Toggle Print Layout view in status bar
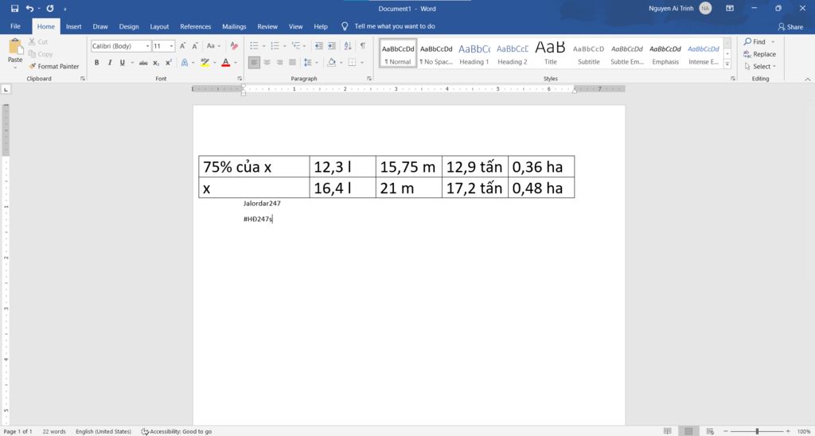This screenshot has width=815, height=436. [x=688, y=431]
